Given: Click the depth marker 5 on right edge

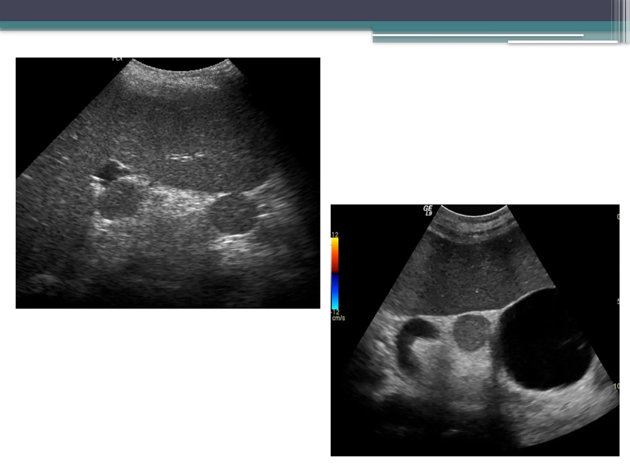Looking at the screenshot, I should point(618,301).
